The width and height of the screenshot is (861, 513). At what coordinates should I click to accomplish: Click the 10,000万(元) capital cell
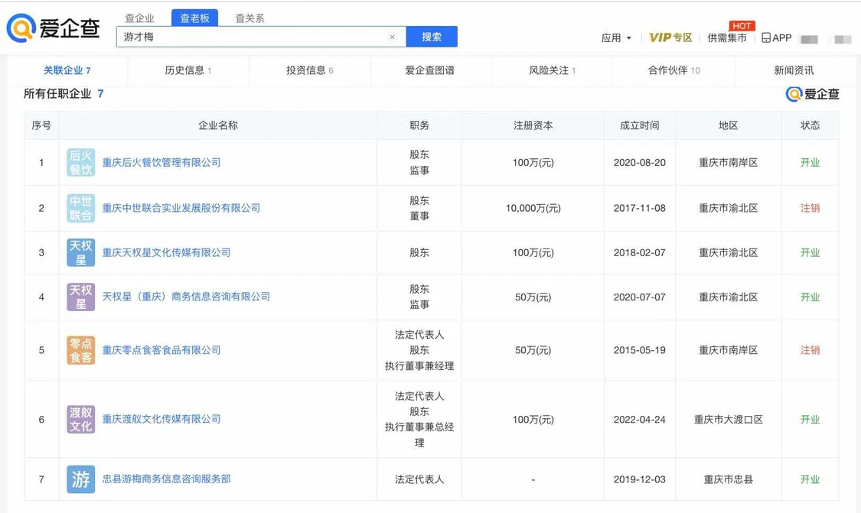click(533, 208)
